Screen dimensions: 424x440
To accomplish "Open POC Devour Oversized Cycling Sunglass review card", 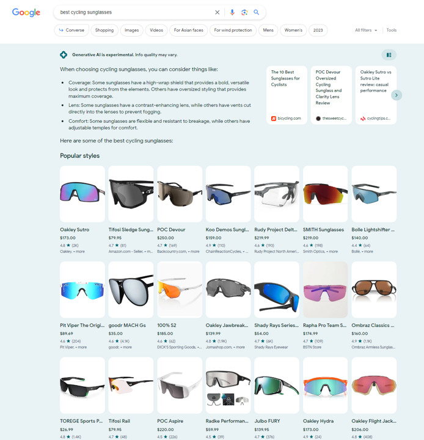I will click(x=331, y=95).
